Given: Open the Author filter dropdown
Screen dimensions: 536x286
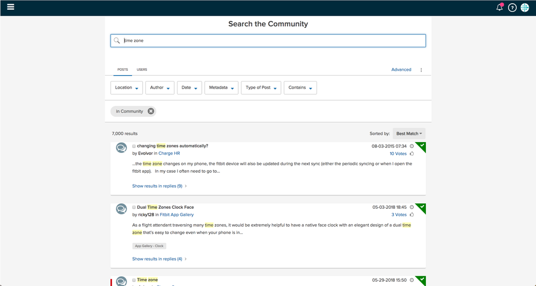Looking at the screenshot, I should [160, 87].
